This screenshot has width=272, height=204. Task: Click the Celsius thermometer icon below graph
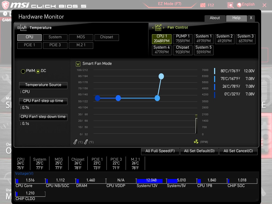coord(75,142)
